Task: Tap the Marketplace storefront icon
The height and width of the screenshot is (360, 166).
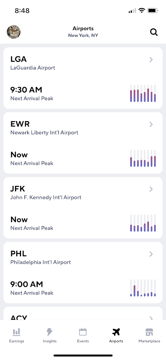Action: click(x=149, y=332)
